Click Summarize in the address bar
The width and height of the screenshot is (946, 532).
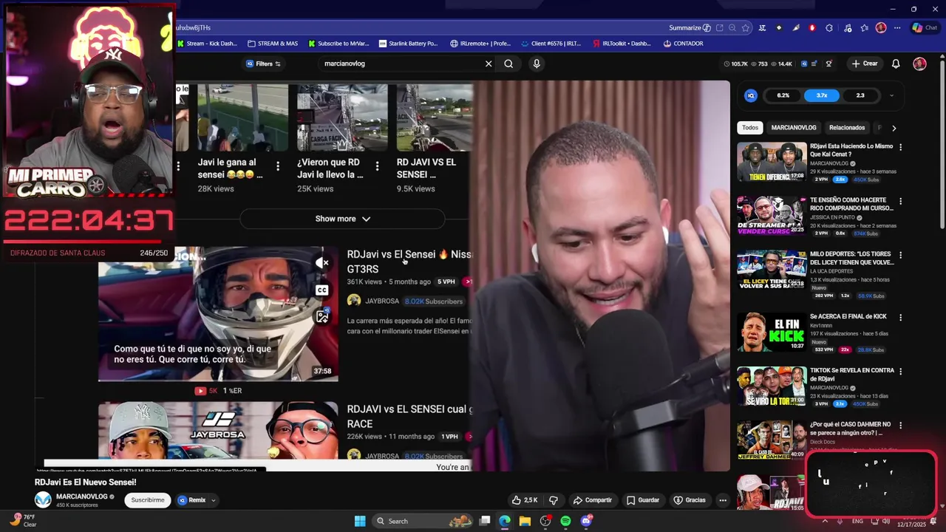690,28
